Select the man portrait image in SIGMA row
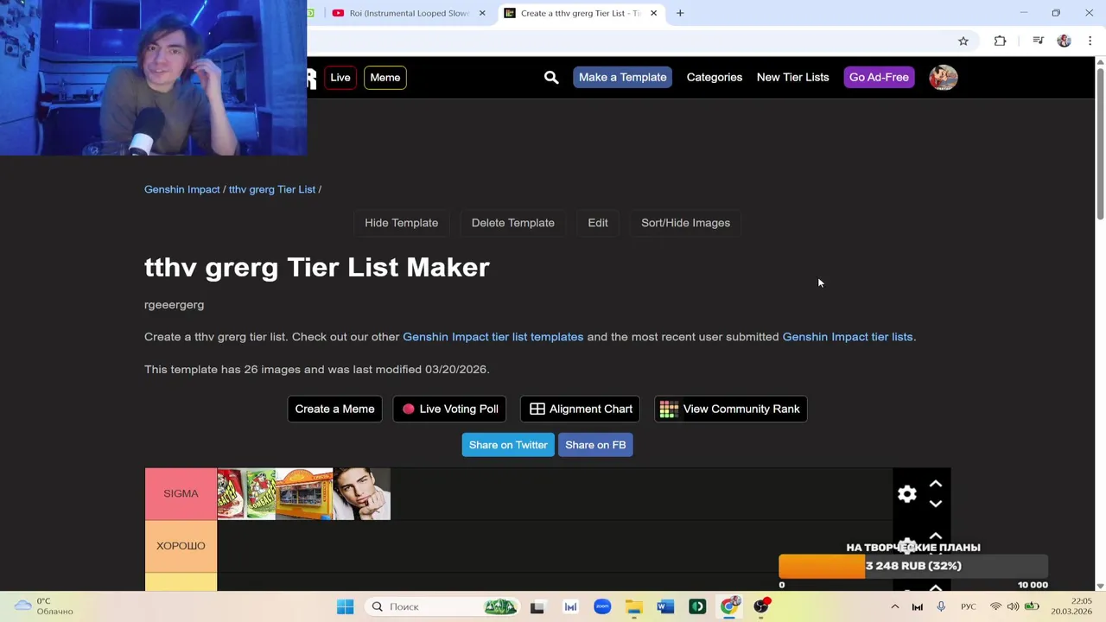The width and height of the screenshot is (1106, 622). coord(361,494)
